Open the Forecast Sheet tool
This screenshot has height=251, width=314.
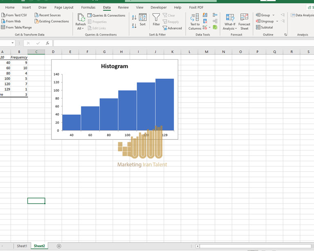click(244, 18)
